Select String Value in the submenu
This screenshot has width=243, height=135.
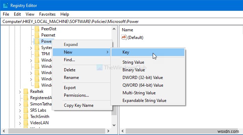(x=148, y=62)
